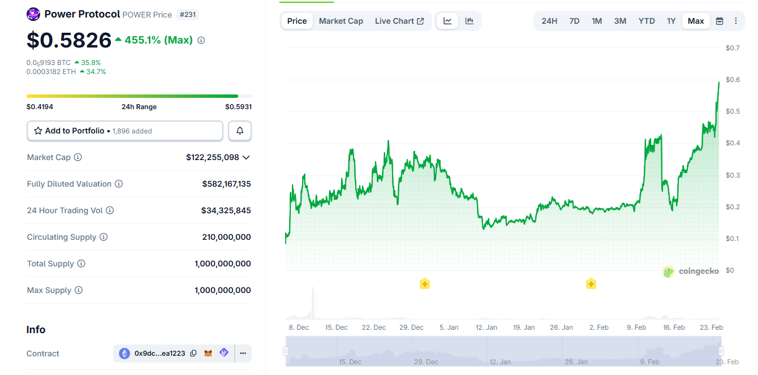Viewport: 758px width, 375px height.
Task: Select the bar chart display icon
Action: [x=469, y=20]
